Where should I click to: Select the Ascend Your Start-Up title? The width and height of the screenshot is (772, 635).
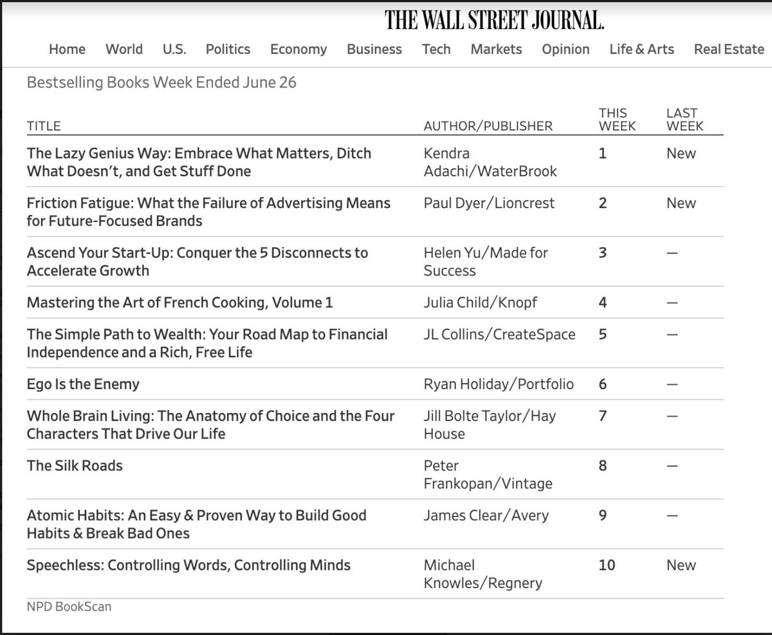197,262
